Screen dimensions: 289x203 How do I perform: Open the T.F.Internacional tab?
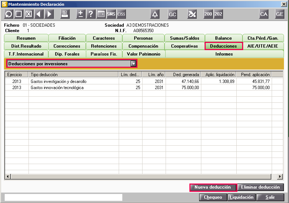pyautogui.click(x=26, y=54)
